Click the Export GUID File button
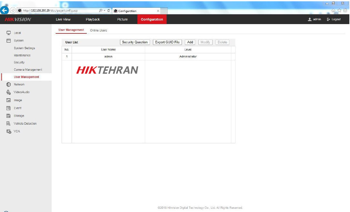This screenshot has width=350, height=212. click(x=167, y=42)
